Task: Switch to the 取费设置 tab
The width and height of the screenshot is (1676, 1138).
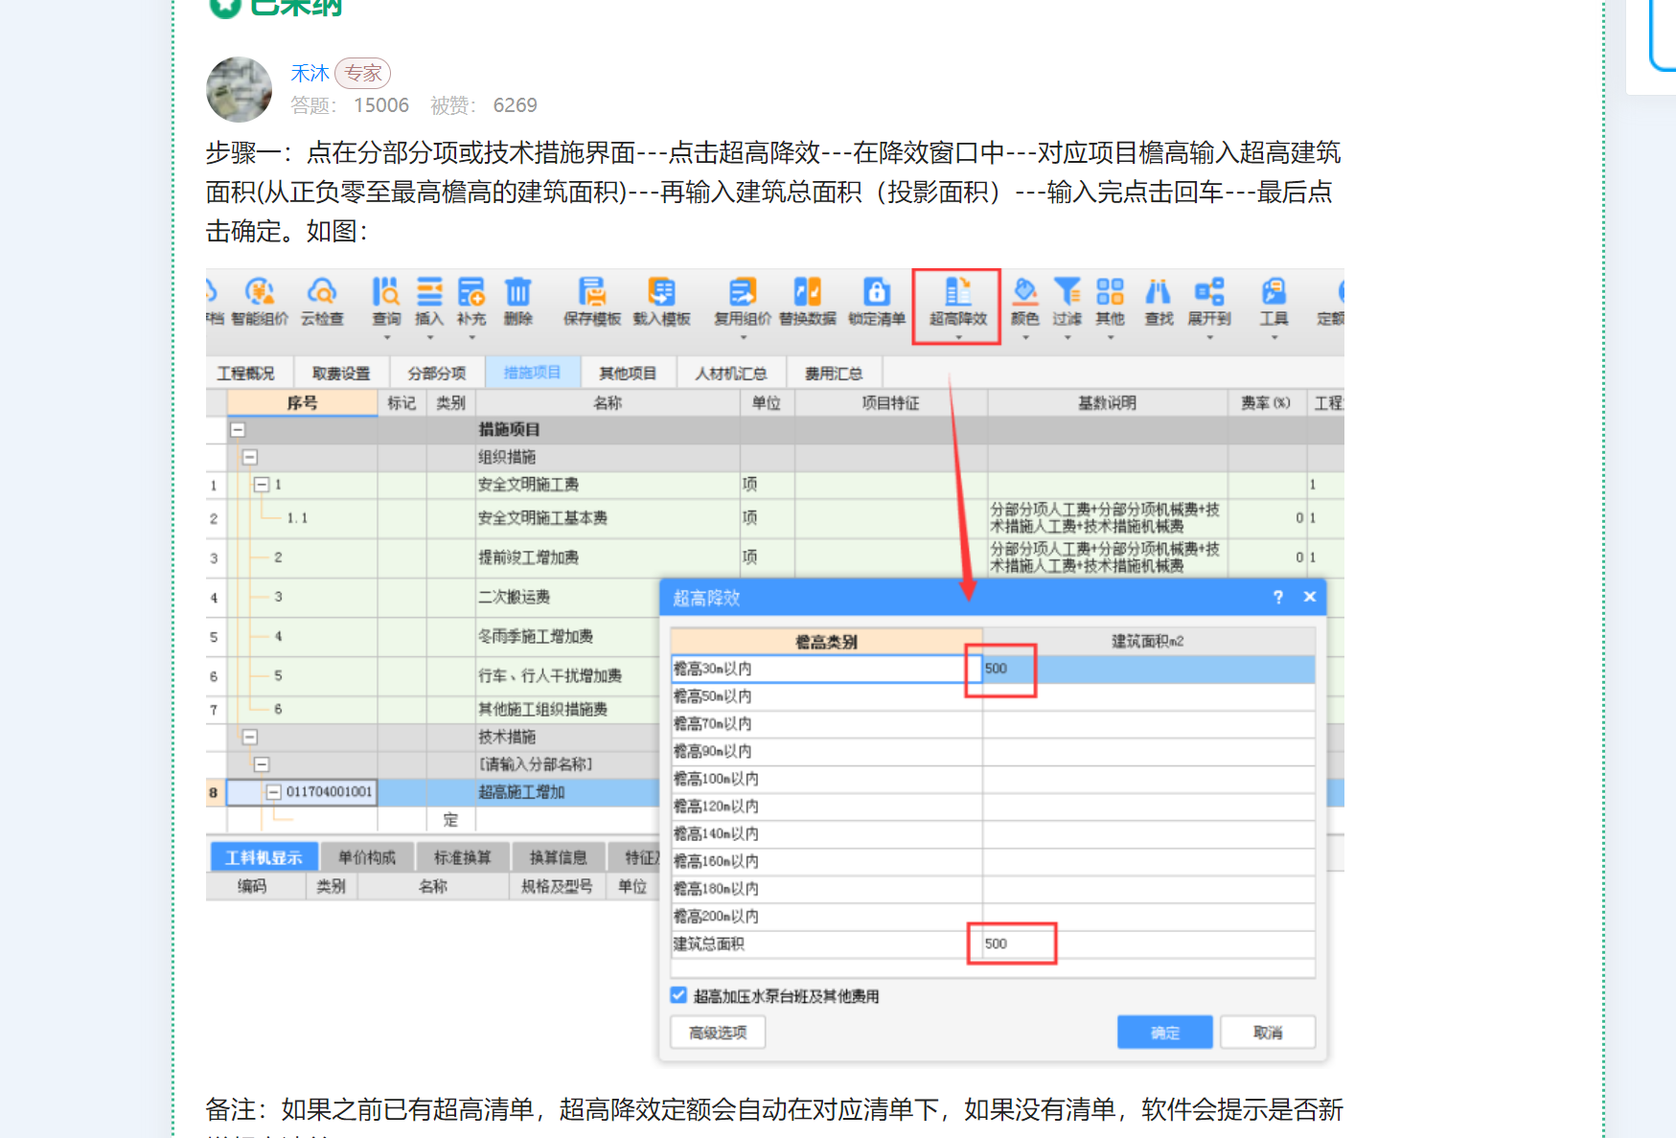Action: click(x=341, y=373)
